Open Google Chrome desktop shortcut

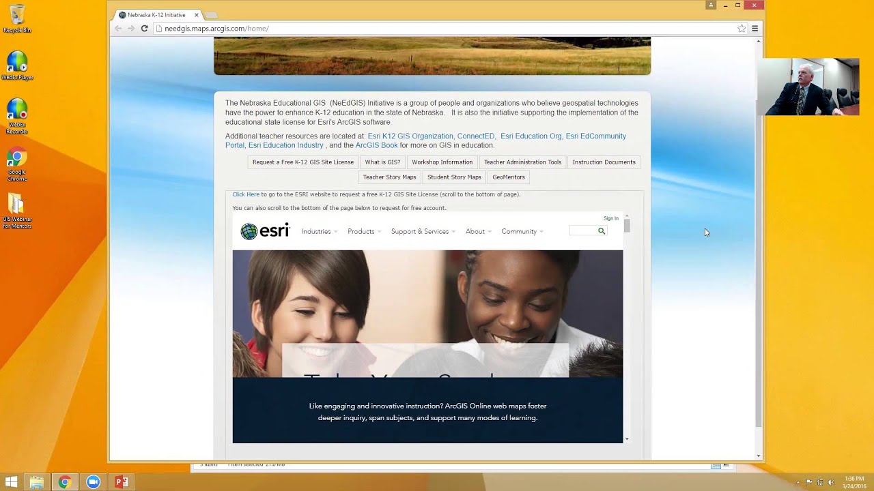click(17, 165)
